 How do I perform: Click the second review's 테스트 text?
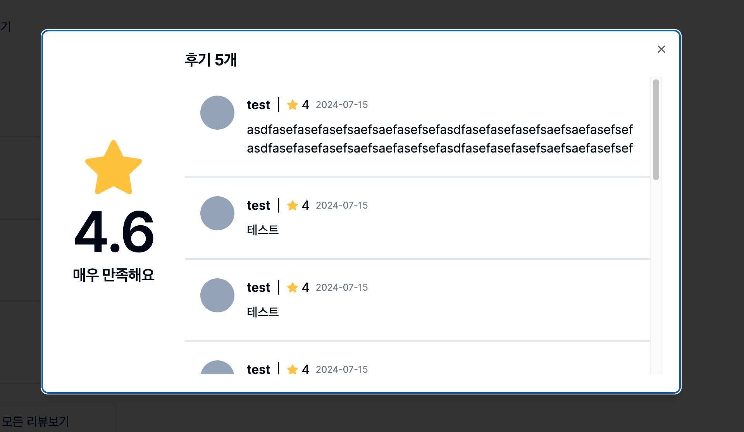coord(263,230)
